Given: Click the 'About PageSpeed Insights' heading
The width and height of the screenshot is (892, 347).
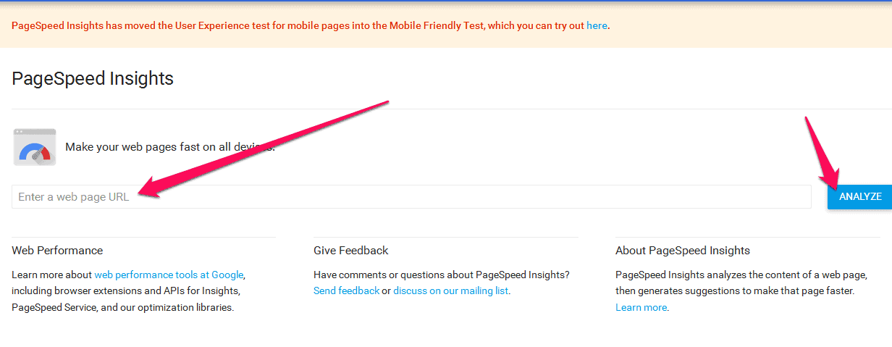Looking at the screenshot, I should (x=682, y=251).
